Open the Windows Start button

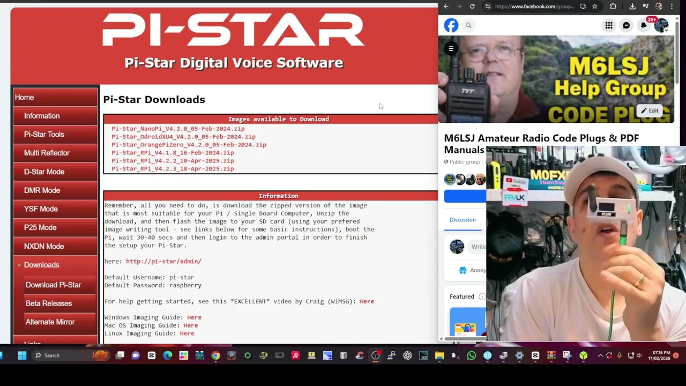[22, 355]
